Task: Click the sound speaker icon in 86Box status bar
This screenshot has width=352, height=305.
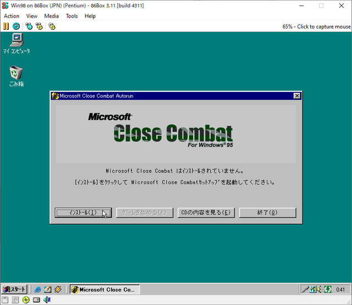Action: click(47, 300)
